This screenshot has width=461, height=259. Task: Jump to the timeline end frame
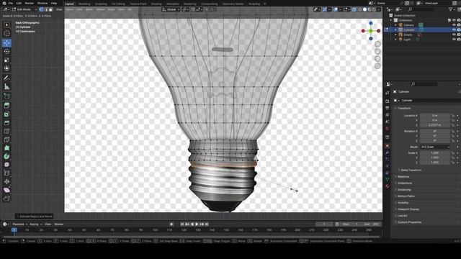click(207, 224)
